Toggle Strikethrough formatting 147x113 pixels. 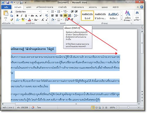click(32, 16)
